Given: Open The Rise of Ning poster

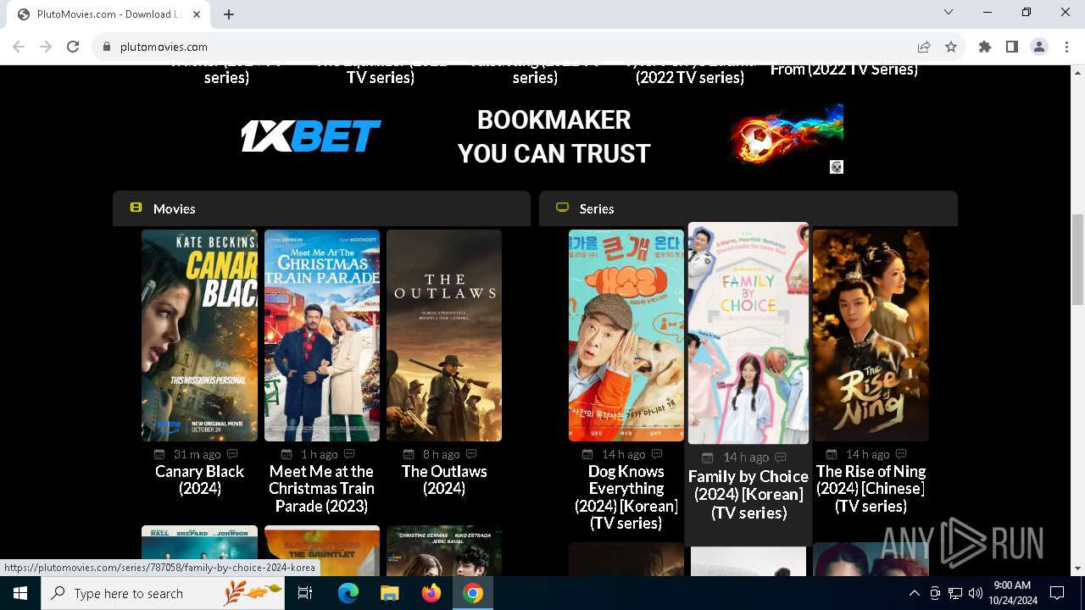Looking at the screenshot, I should coord(871,335).
